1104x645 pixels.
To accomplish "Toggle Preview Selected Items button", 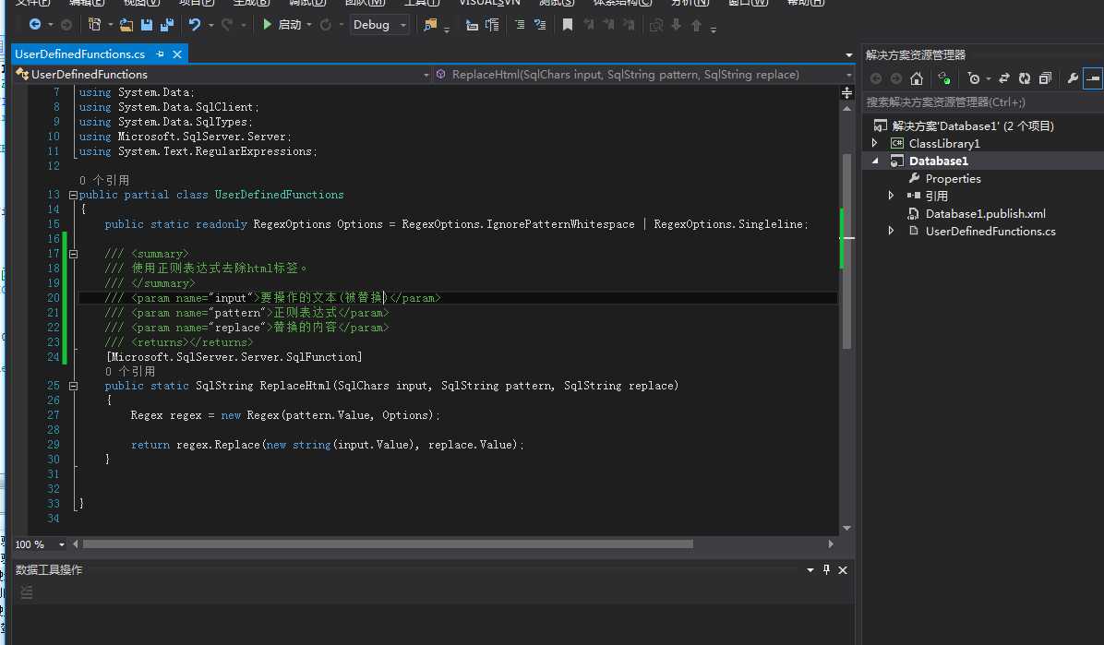I will [x=1093, y=78].
